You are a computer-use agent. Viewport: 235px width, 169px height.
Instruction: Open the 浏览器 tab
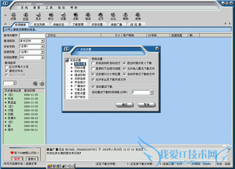pyautogui.click(x=136, y=24)
